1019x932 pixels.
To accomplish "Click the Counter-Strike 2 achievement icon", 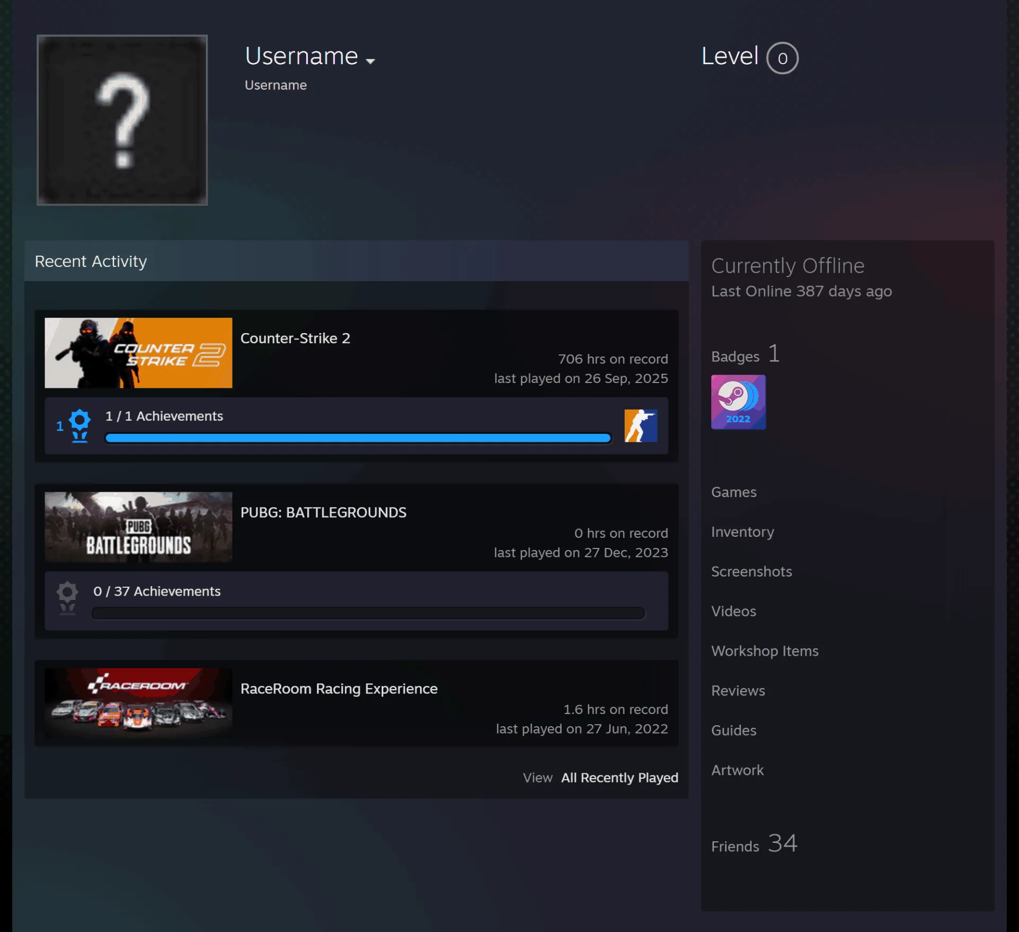I will tap(641, 425).
